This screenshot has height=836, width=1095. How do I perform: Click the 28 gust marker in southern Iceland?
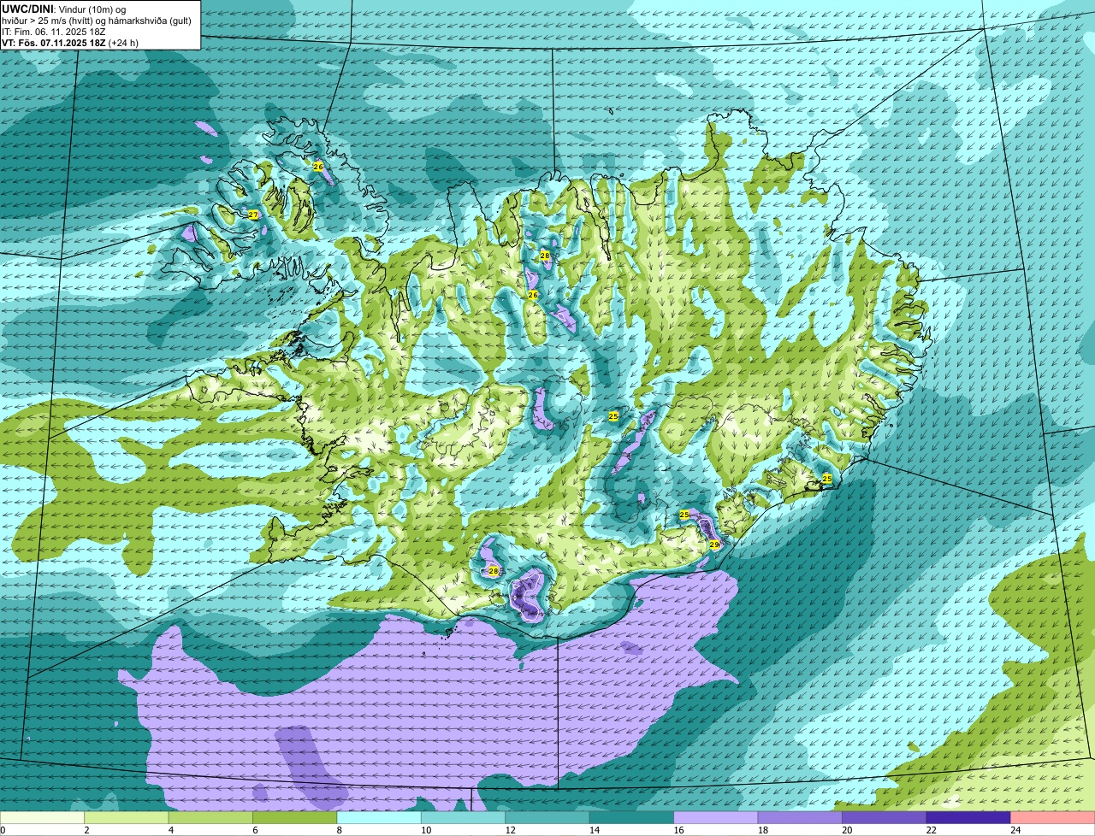click(493, 571)
